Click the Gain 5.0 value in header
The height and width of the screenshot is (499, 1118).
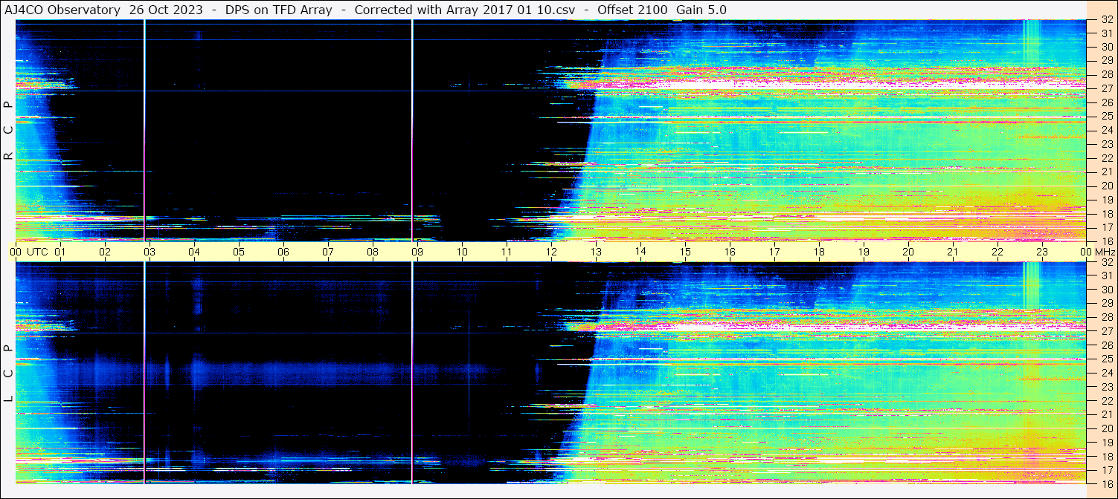pos(701,10)
